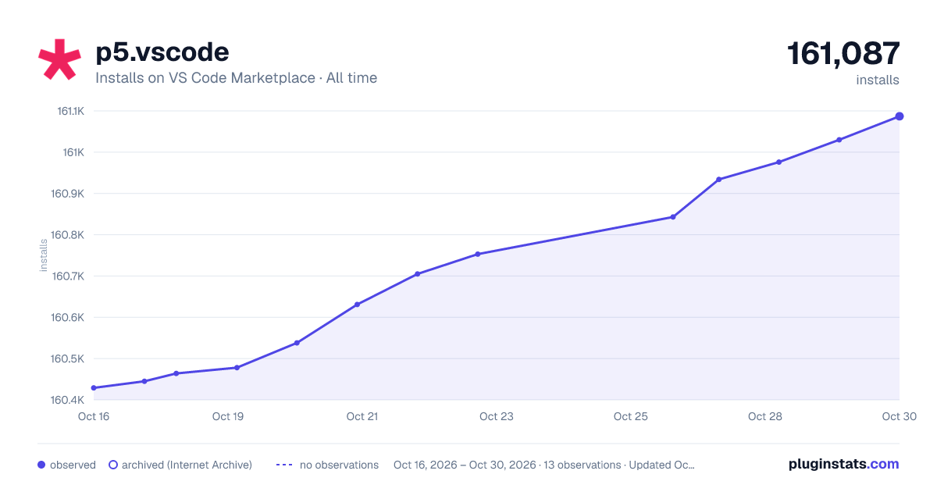Select the data point near Oct 21
The width and height of the screenshot is (937, 492).
coord(357,305)
